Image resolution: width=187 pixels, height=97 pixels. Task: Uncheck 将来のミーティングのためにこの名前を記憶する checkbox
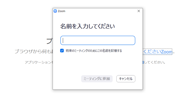pos(62,51)
